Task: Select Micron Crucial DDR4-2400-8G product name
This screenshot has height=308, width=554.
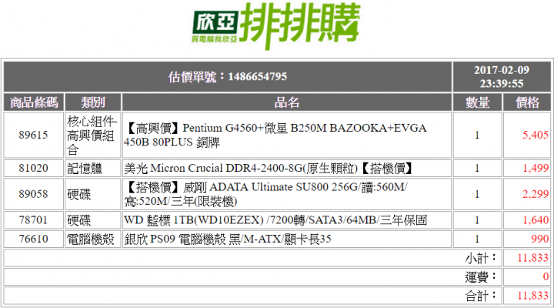Action: (x=269, y=169)
